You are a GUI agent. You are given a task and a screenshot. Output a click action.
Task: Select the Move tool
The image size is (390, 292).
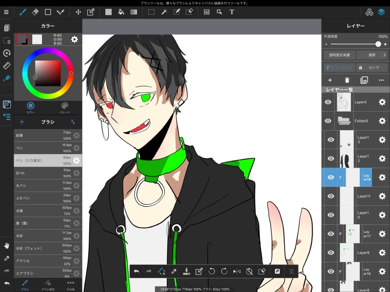(78, 12)
